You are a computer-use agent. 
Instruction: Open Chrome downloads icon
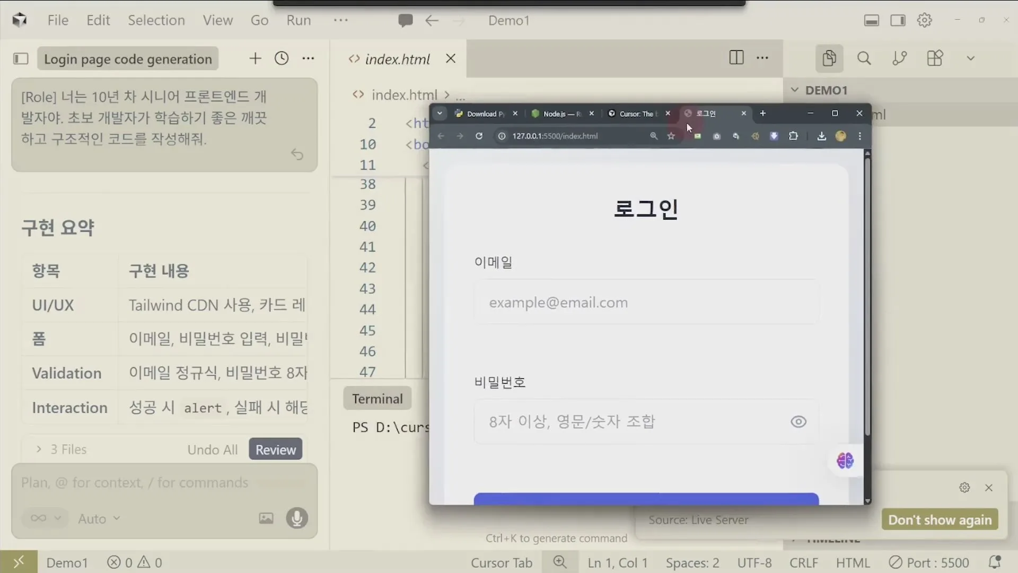point(821,136)
